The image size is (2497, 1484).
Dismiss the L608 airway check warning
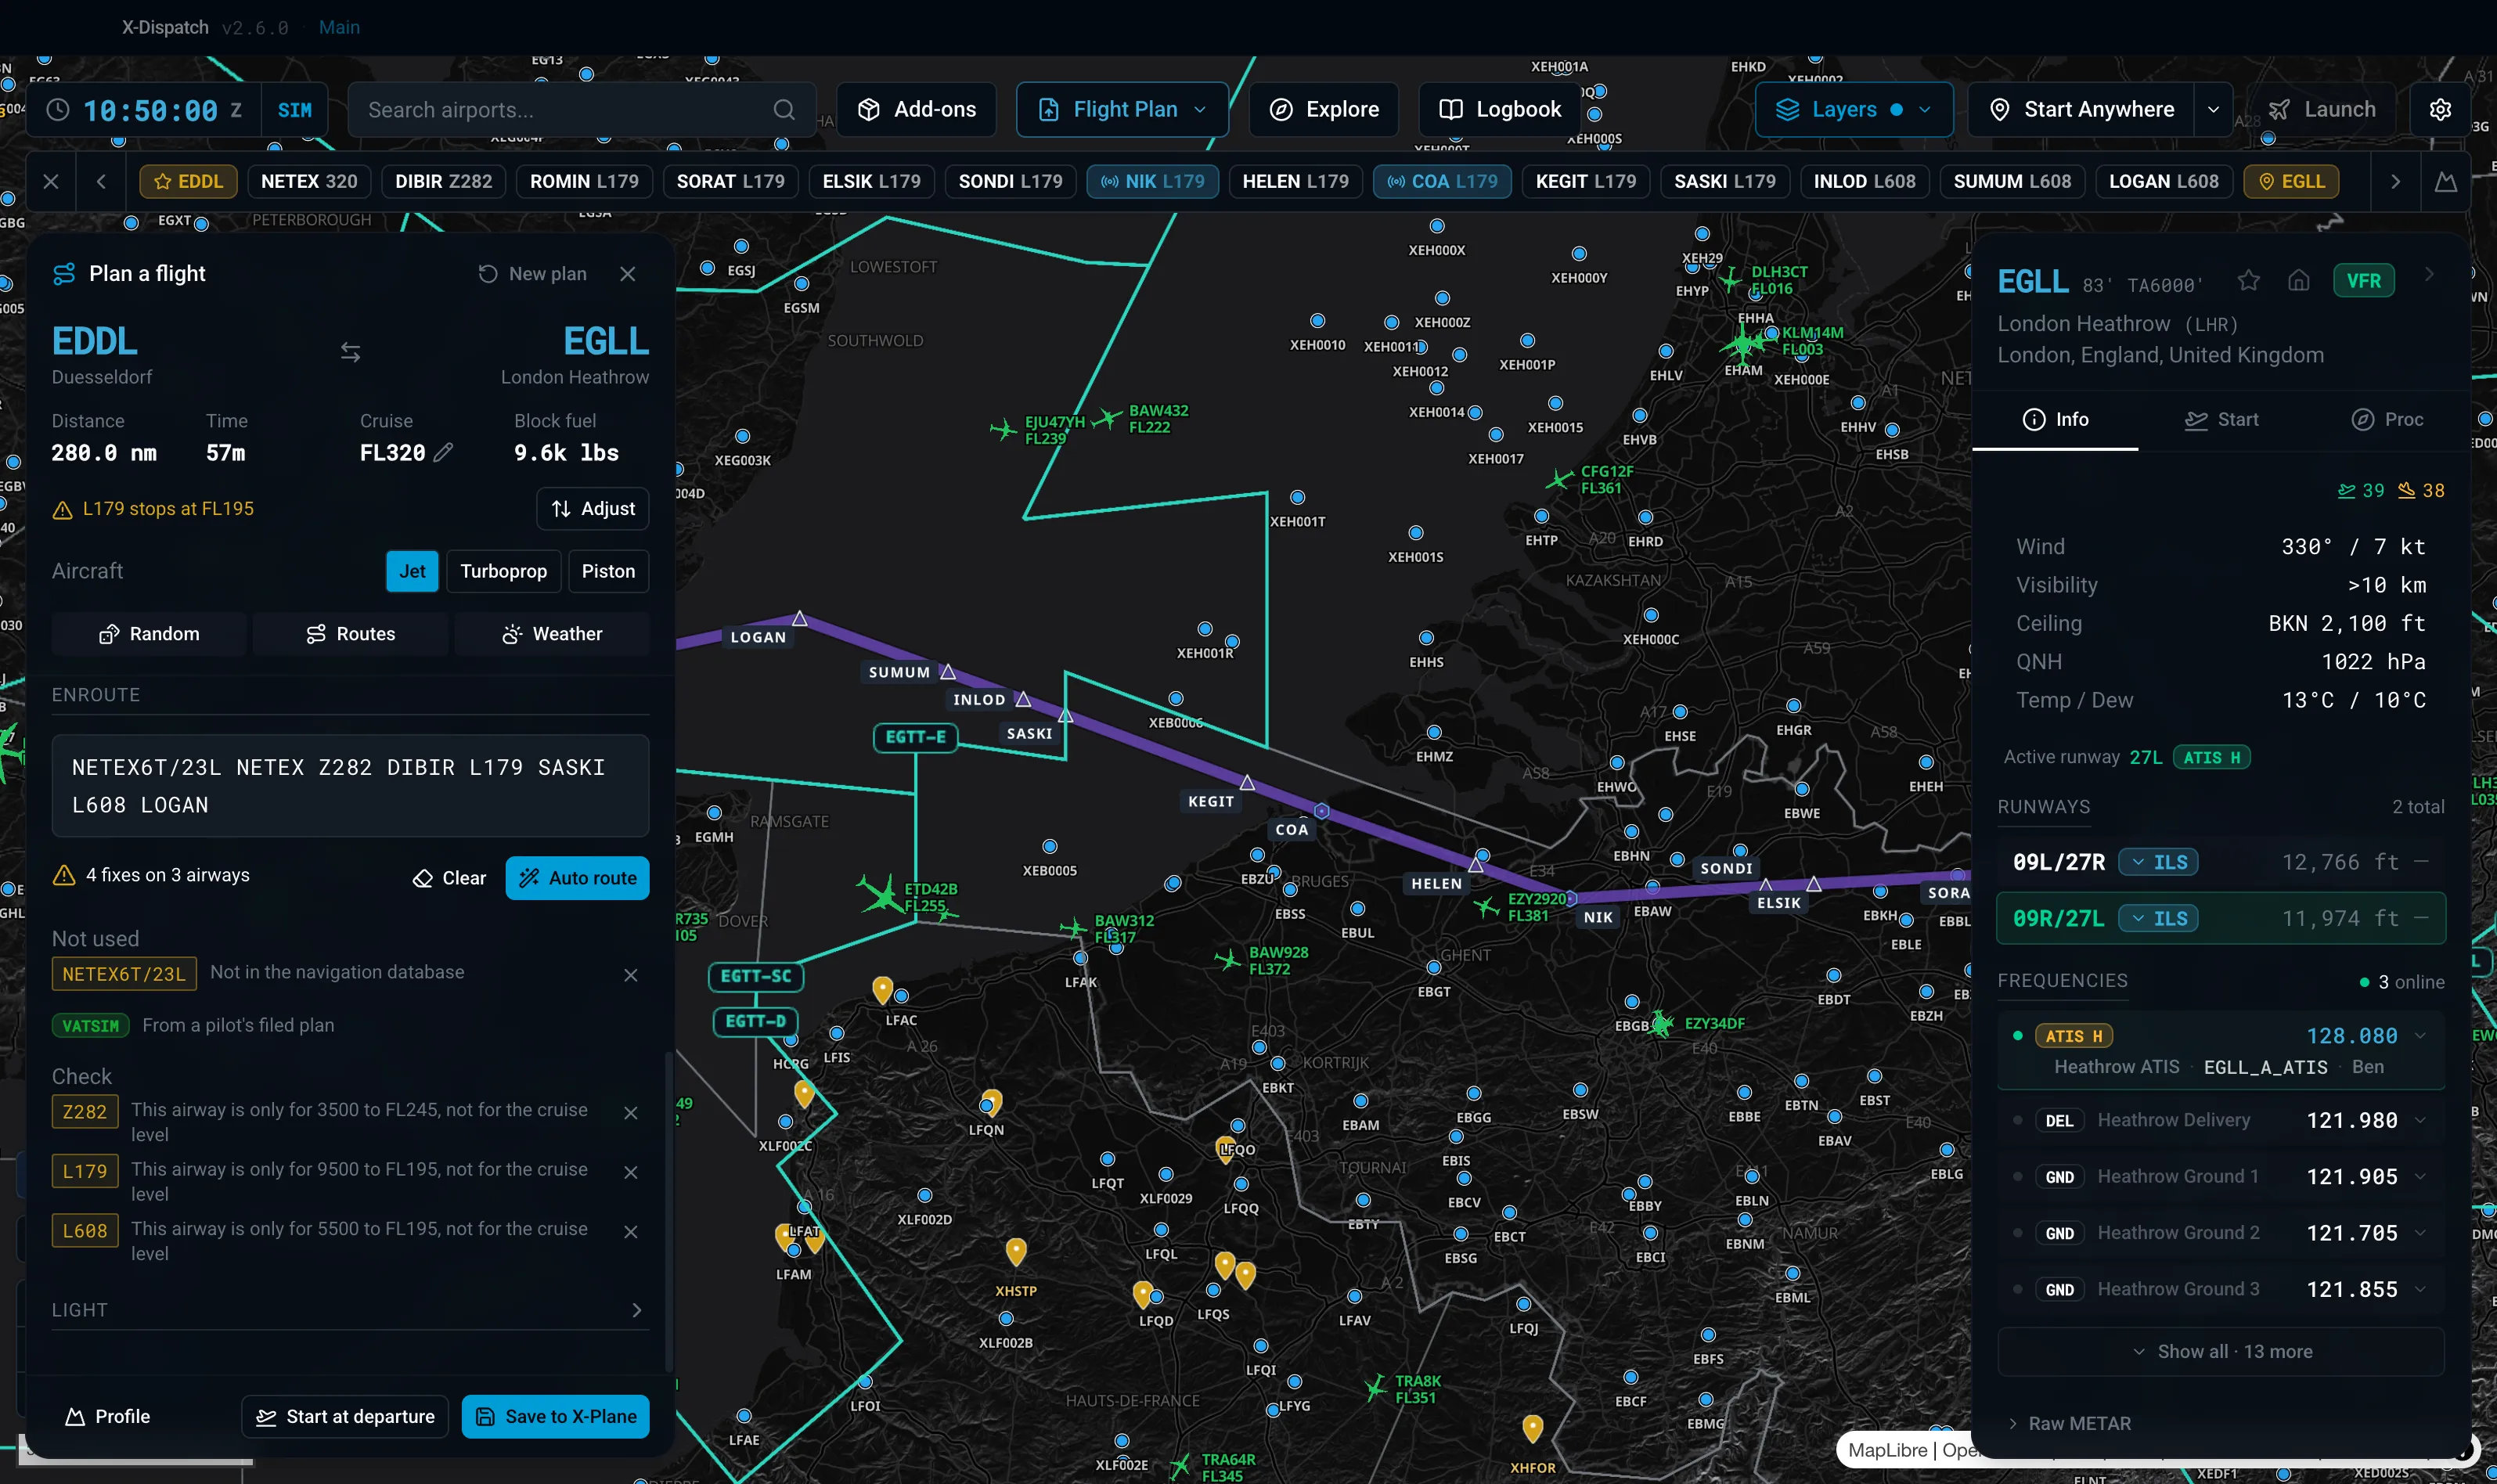(631, 1232)
